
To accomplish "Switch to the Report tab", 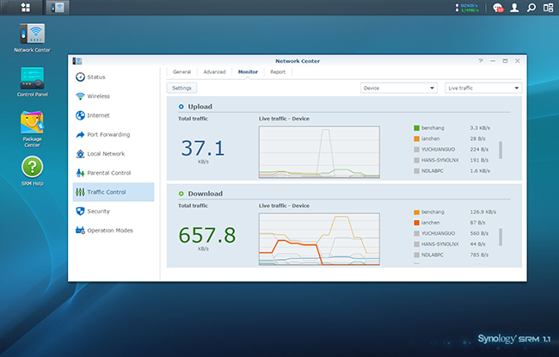I will click(x=277, y=72).
